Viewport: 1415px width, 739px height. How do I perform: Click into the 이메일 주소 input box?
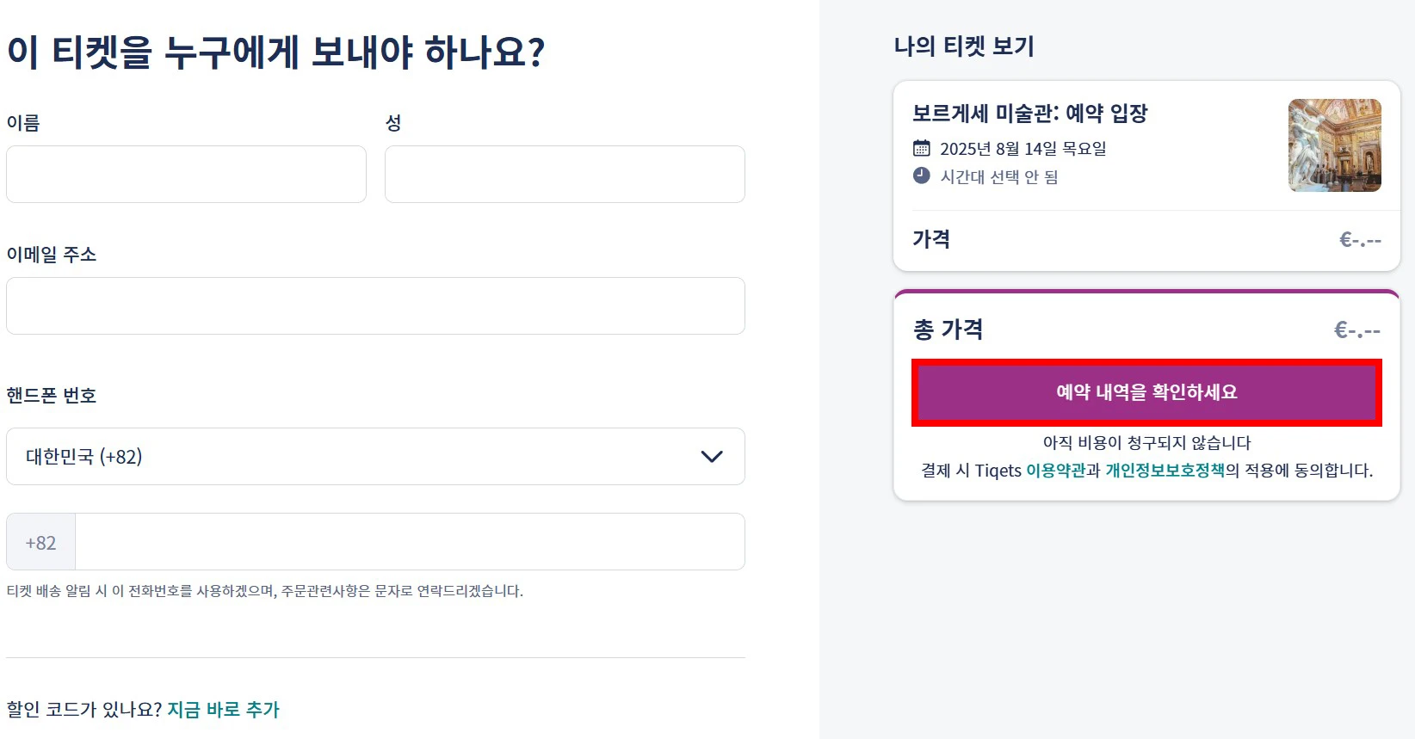(375, 305)
